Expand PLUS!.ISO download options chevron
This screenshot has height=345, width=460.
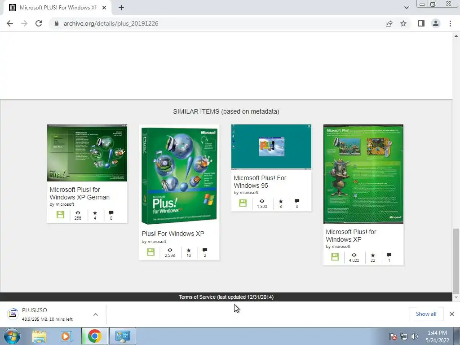96,314
